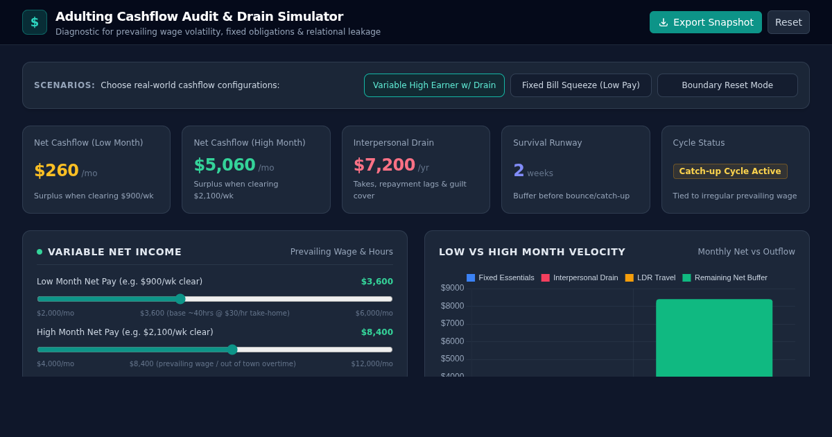Click the Prevailing Wage & Hours label

[342, 252]
